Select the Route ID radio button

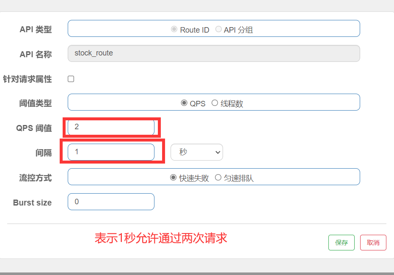point(174,29)
